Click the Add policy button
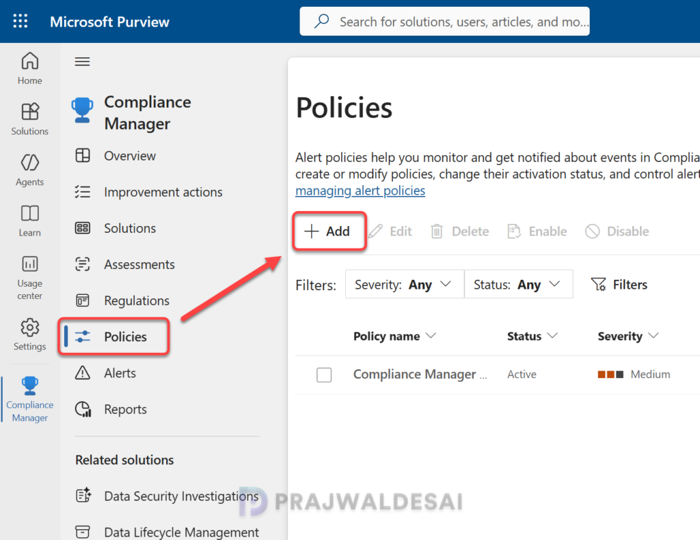700x540 pixels. pos(329,231)
